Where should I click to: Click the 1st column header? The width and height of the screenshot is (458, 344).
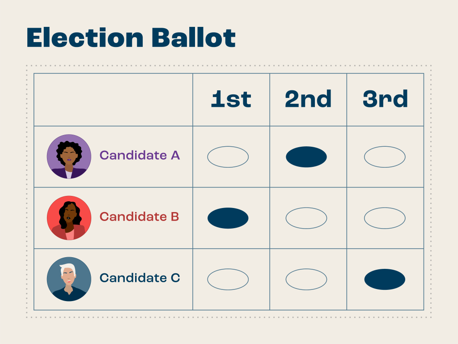click(231, 99)
